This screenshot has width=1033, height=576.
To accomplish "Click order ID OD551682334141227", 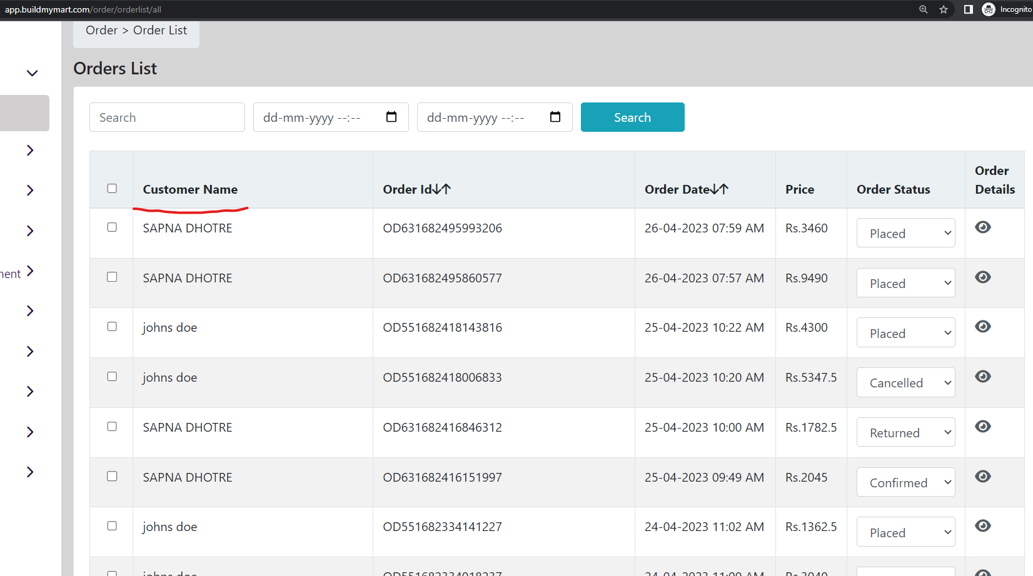I will (x=442, y=527).
